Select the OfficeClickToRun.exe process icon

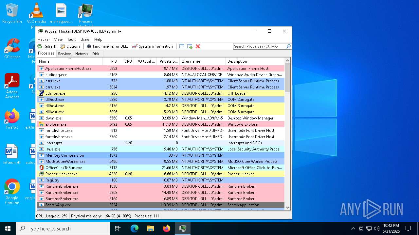(41, 168)
